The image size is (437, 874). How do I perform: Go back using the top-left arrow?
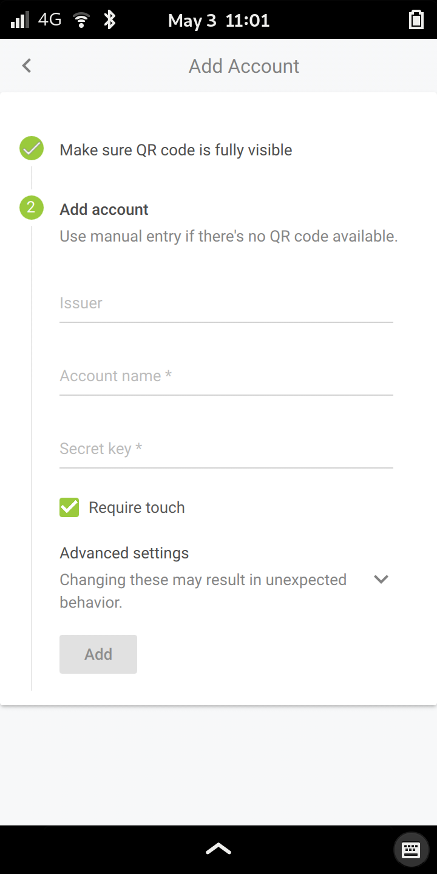(26, 66)
